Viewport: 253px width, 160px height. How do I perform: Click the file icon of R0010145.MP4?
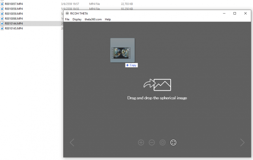point(2,28)
